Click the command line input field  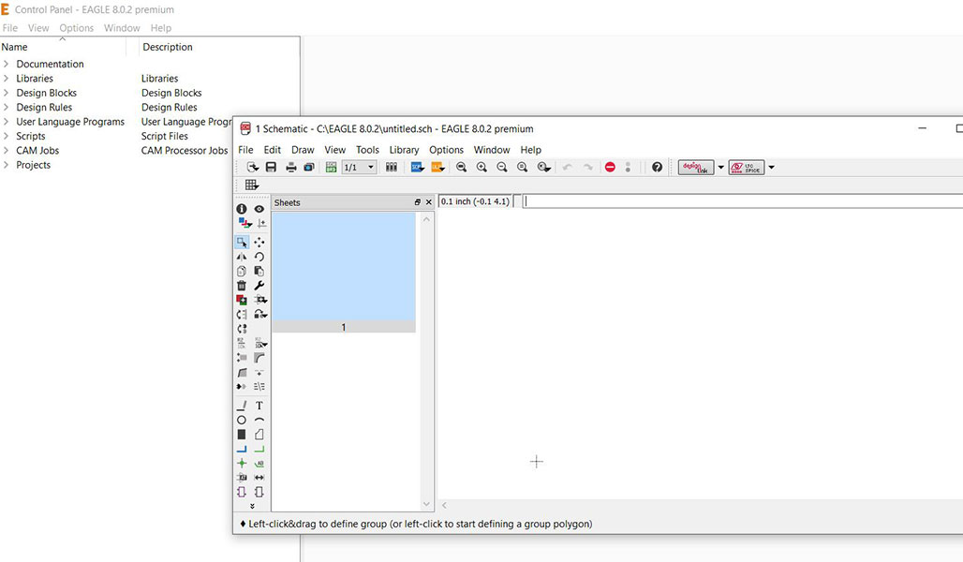click(x=743, y=201)
